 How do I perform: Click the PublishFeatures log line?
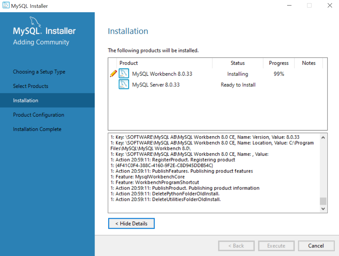pyautogui.click(x=182, y=171)
